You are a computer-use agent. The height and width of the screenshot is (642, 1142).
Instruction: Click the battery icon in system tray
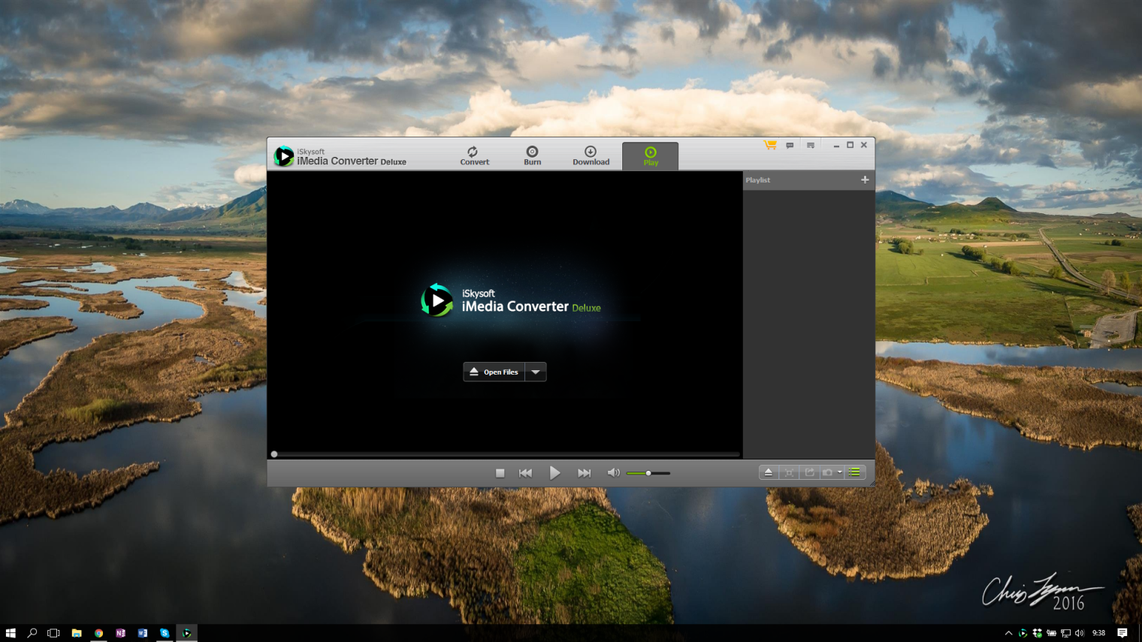1051,633
